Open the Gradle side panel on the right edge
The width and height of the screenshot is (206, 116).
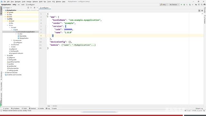tap(205, 10)
